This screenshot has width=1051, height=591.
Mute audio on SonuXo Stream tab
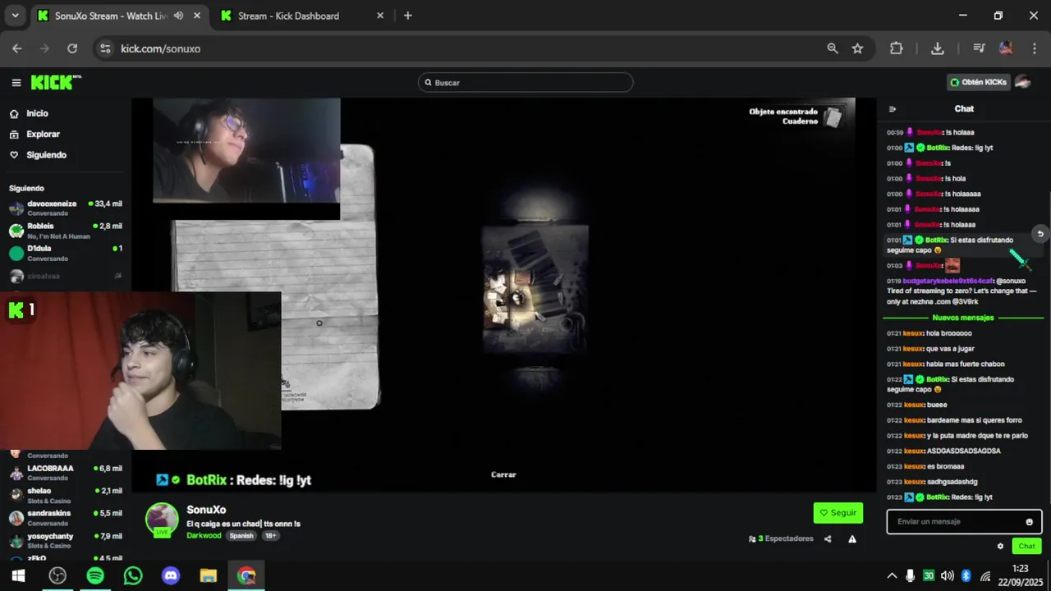(x=178, y=16)
